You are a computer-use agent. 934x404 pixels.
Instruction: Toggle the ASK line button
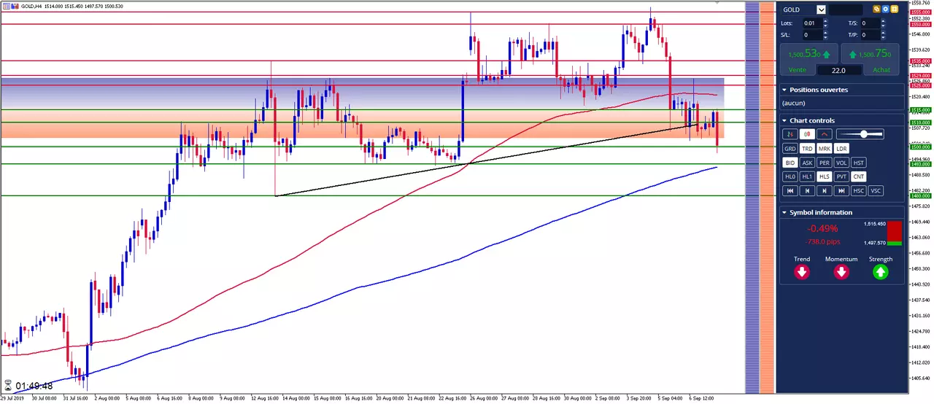tap(807, 163)
